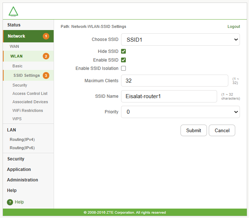Open the Choose SSID dropdown
This screenshot has width=249, height=218.
point(180,39)
